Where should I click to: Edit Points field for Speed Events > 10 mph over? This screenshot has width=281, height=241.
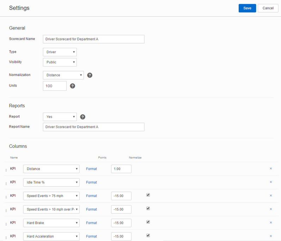pyautogui.click(x=121, y=209)
